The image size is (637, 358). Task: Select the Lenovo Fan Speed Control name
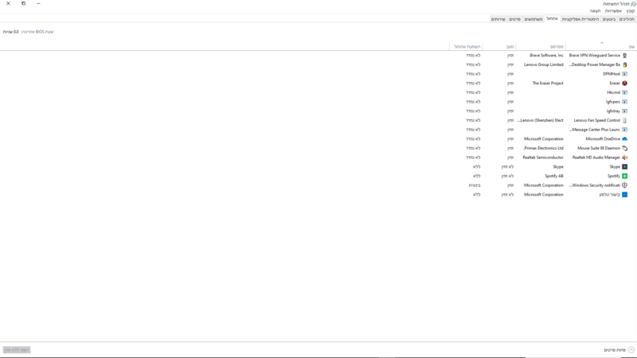(x=596, y=121)
